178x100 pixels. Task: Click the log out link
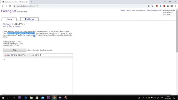pyautogui.click(x=166, y=14)
